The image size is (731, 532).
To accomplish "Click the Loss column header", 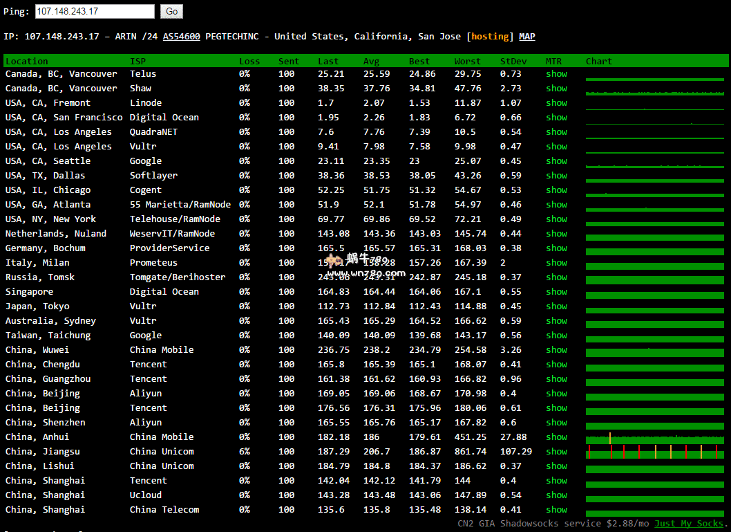I will [x=249, y=62].
